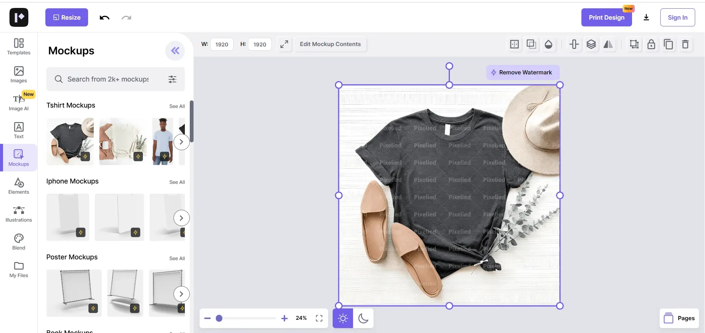This screenshot has height=333, width=705.
Task: Open the opacity droplet tool
Action: pos(549,45)
